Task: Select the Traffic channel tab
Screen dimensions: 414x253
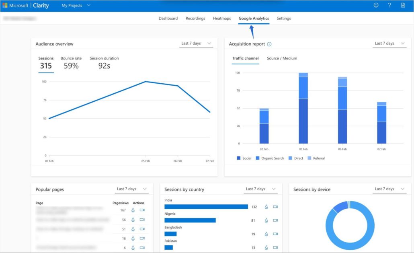Action: tap(245, 58)
